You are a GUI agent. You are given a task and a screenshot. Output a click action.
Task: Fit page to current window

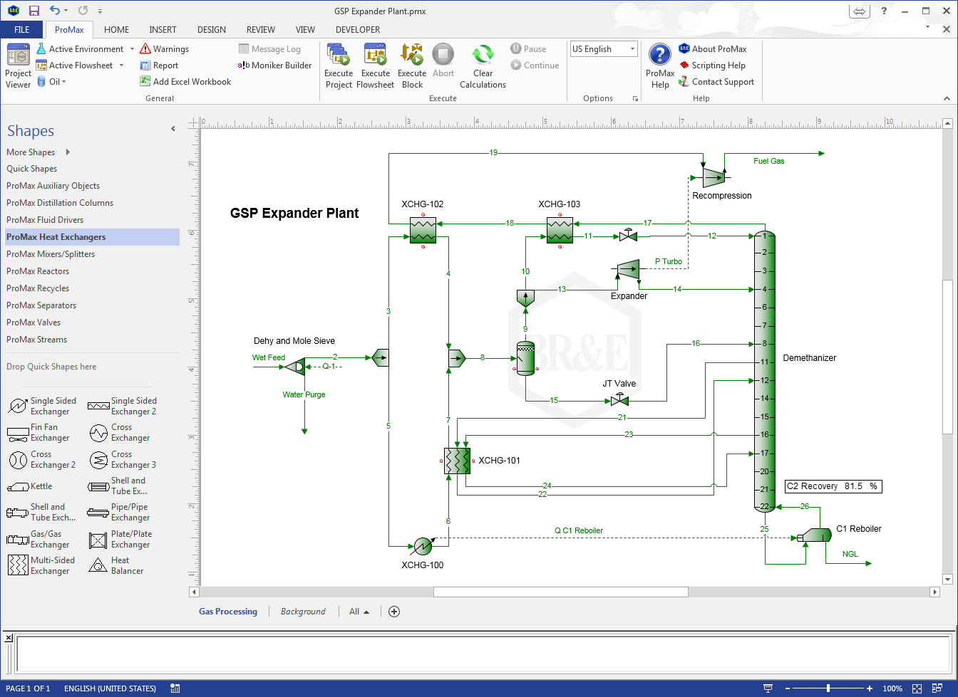pyautogui.click(x=917, y=688)
